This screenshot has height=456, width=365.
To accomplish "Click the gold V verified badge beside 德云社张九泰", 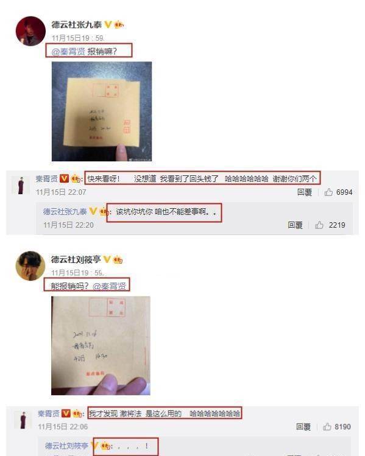I will (x=108, y=24).
